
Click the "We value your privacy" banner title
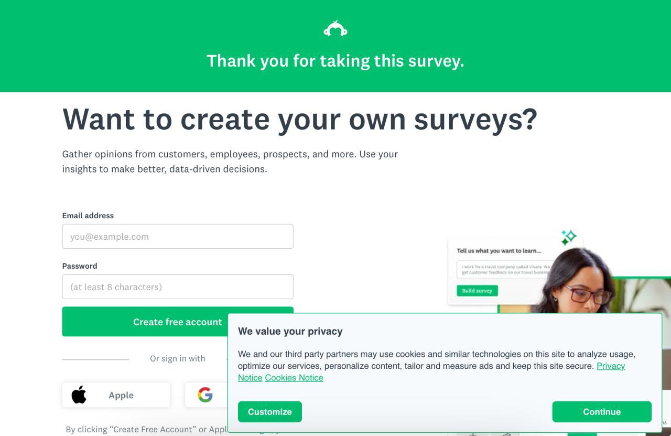290,332
